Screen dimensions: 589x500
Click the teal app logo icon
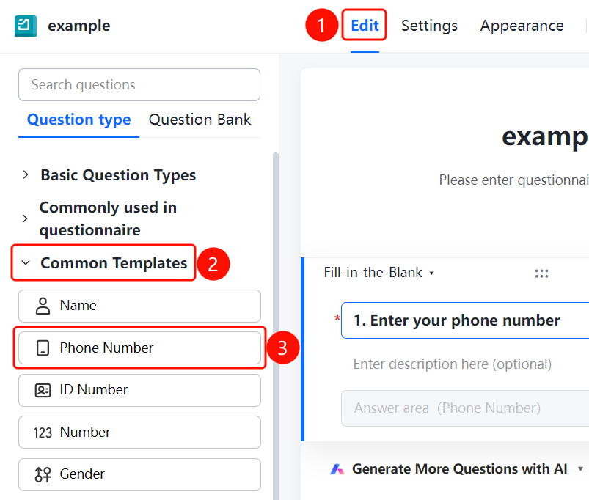(26, 26)
